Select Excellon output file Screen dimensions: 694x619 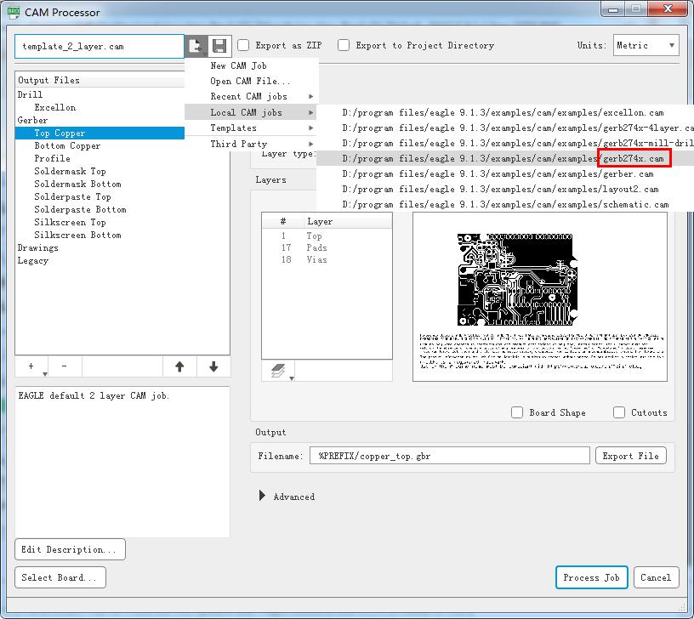[x=55, y=107]
